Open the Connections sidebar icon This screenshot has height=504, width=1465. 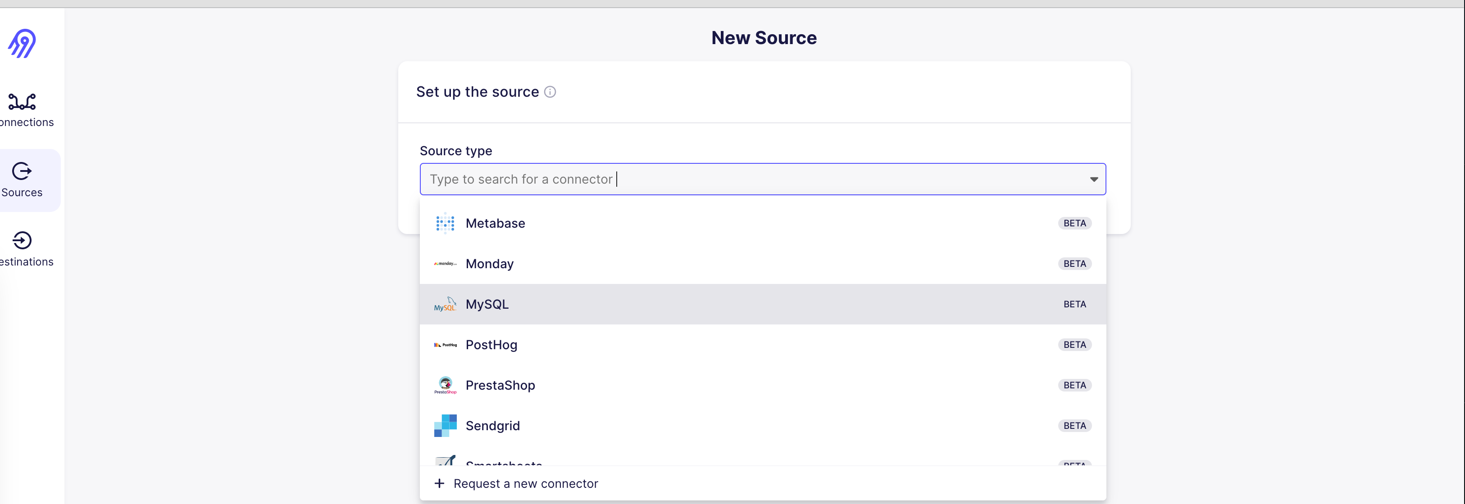[22, 102]
